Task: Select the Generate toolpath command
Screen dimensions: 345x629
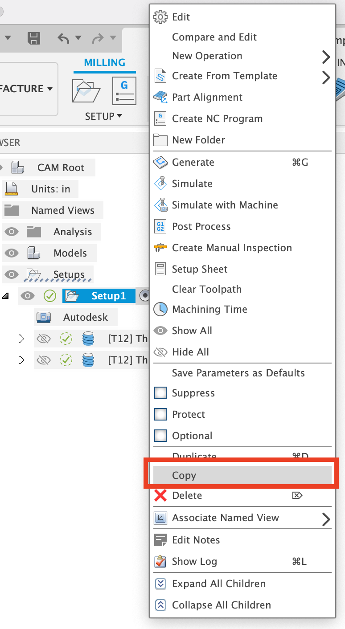Action: pos(193,162)
